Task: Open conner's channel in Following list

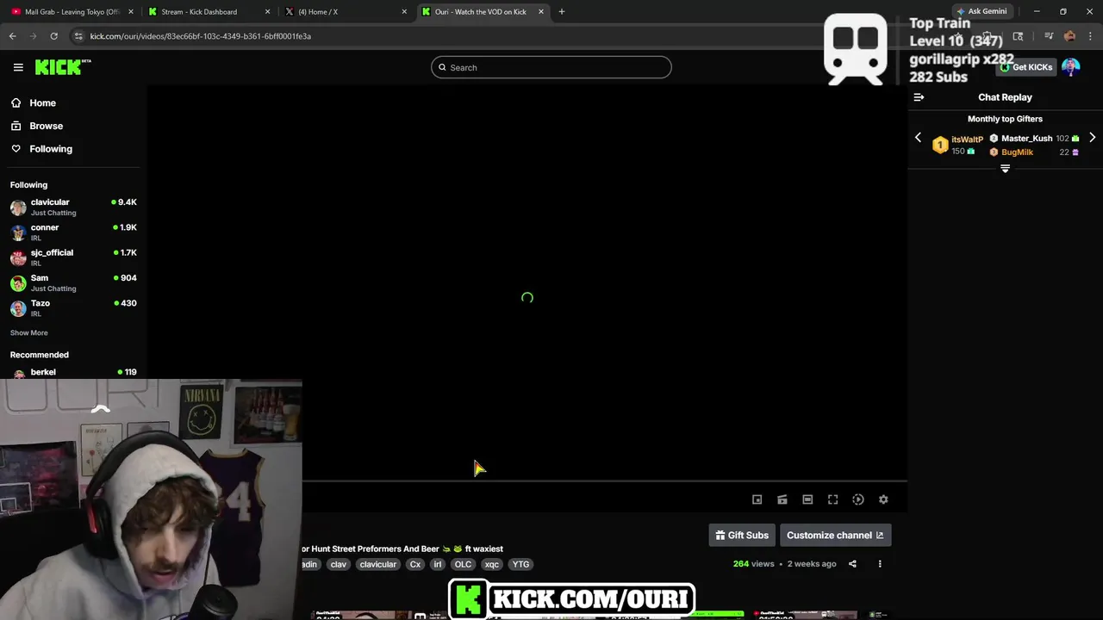Action: click(73, 232)
